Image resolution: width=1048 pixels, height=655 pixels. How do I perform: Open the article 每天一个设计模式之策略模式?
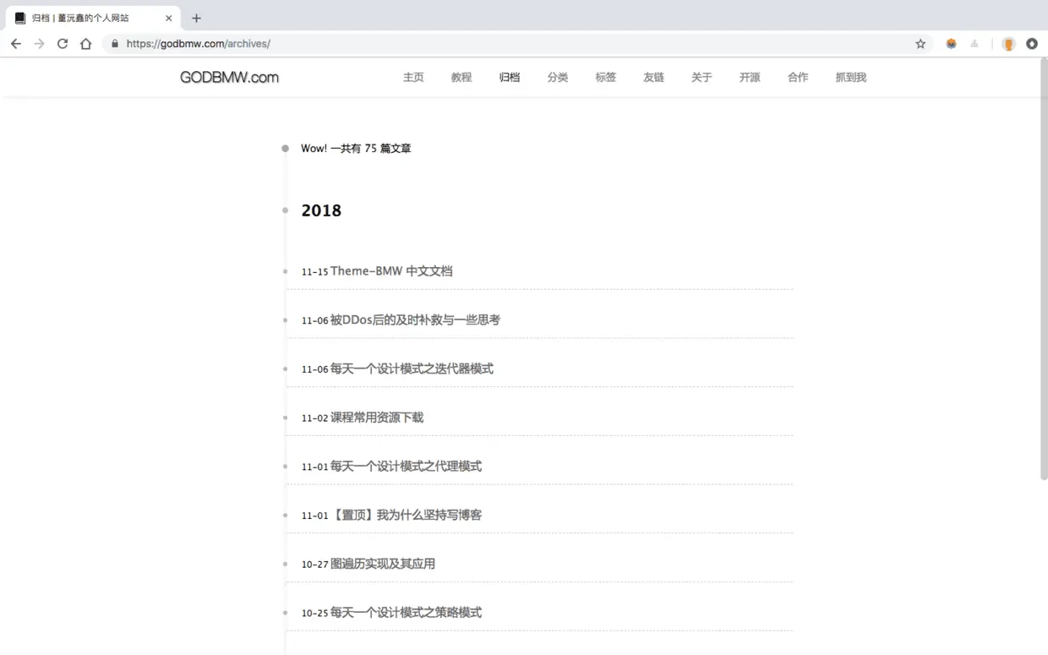406,613
